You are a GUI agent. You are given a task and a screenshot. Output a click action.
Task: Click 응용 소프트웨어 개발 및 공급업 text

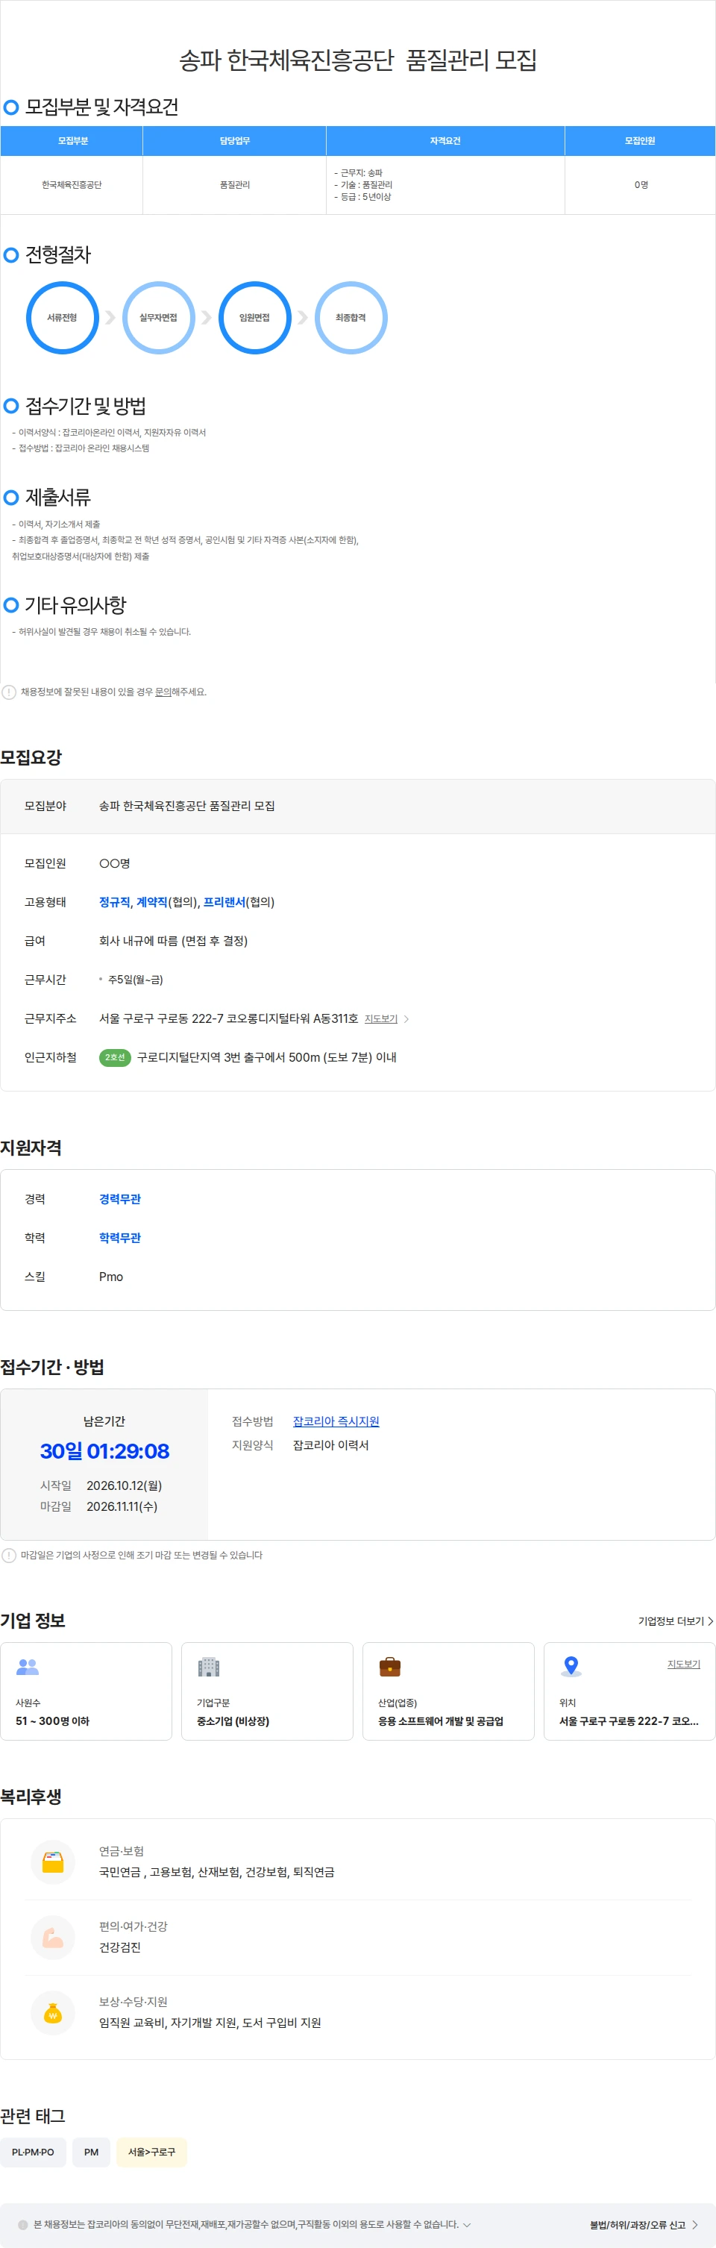(x=440, y=1721)
